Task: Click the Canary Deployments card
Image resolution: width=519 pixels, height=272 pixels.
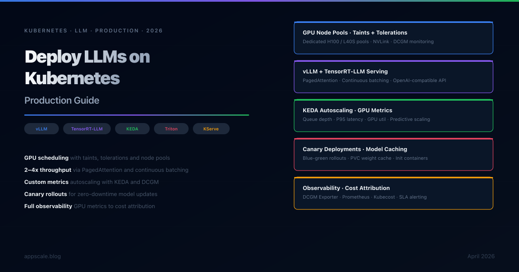Action: [x=393, y=155]
